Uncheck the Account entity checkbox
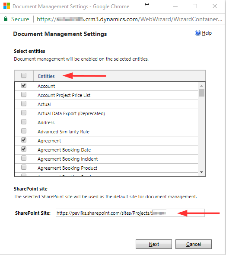 [24, 85]
